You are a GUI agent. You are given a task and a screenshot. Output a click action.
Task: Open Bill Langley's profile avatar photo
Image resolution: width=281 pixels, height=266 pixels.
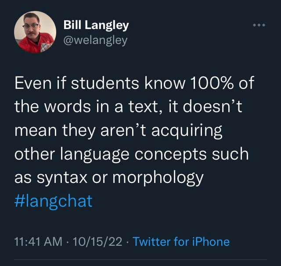coord(34,33)
